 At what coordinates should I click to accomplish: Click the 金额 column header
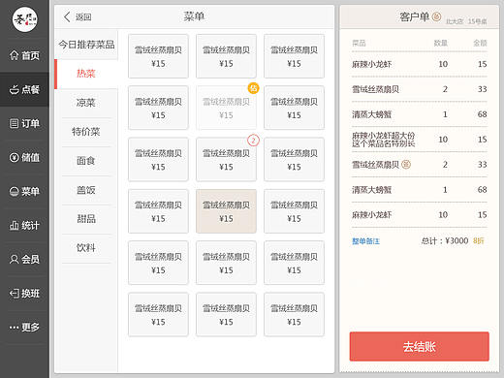tap(480, 43)
